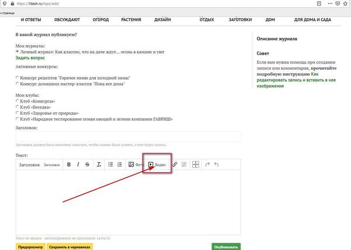Screen dimensions: 351x250
Task: Click the Предпросмотр button
Action: 30,246
